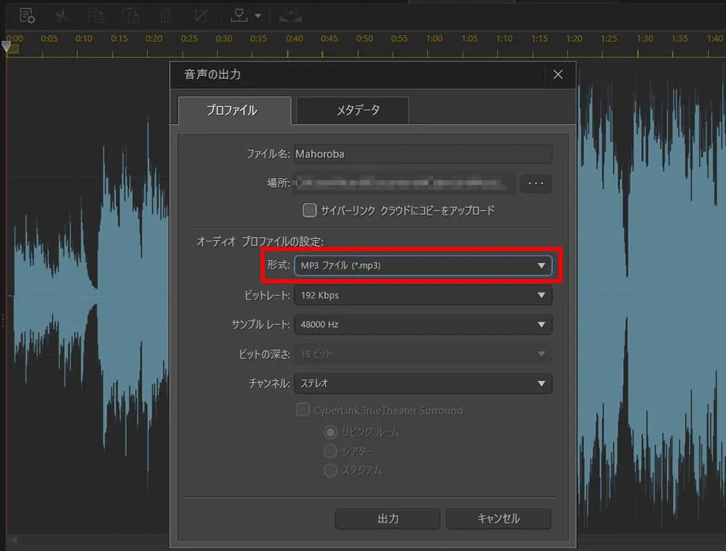The height and width of the screenshot is (551, 726).
Task: Click the Delete trash icon
Action: coord(166,15)
